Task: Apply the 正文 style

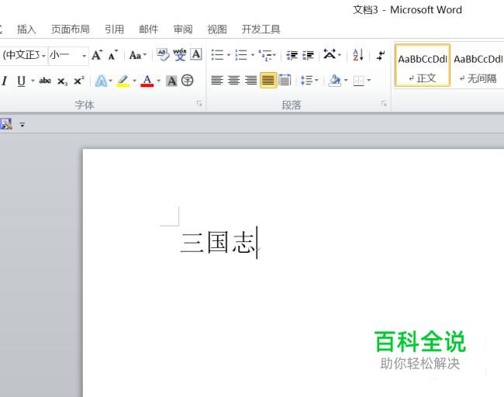Action: click(x=423, y=66)
